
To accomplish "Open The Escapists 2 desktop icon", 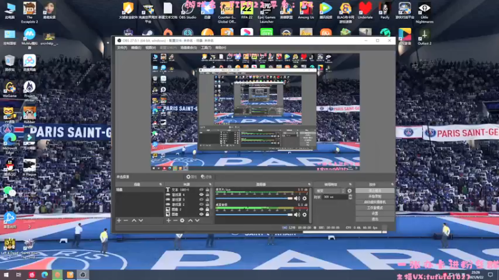I will pyautogui.click(x=29, y=12).
